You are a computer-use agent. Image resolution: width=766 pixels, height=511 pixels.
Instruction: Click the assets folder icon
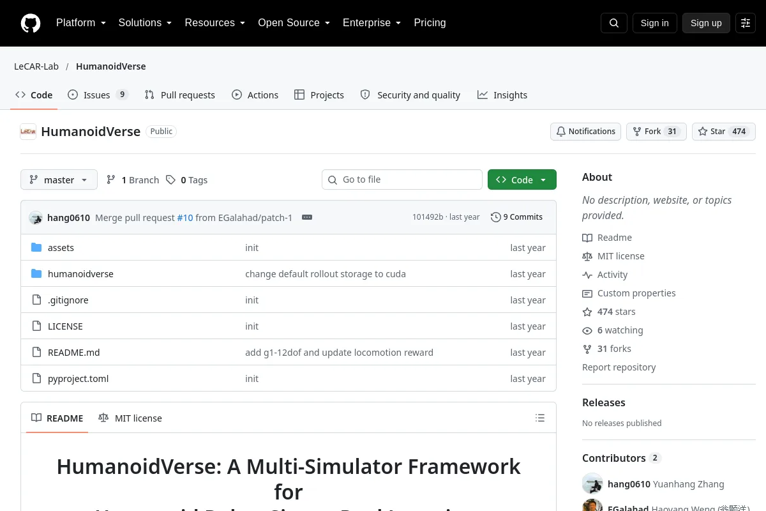coord(36,248)
